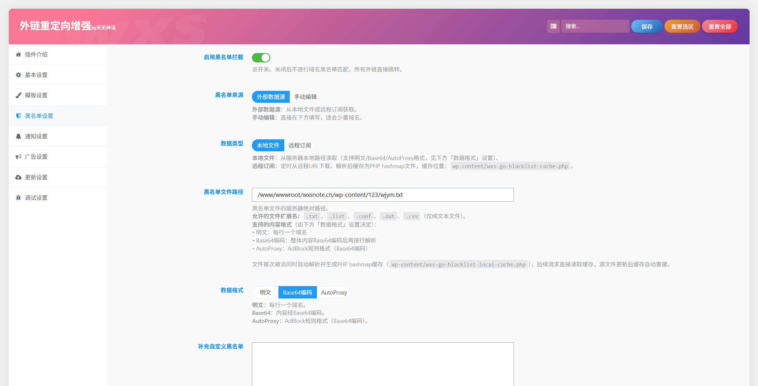Open the 广告设置 section
758x386 pixels.
point(58,156)
